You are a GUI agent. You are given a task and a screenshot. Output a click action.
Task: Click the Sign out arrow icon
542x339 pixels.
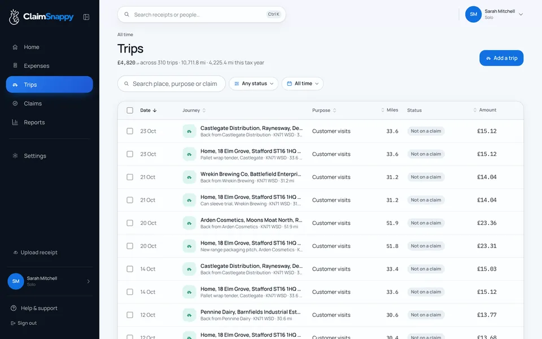13,323
